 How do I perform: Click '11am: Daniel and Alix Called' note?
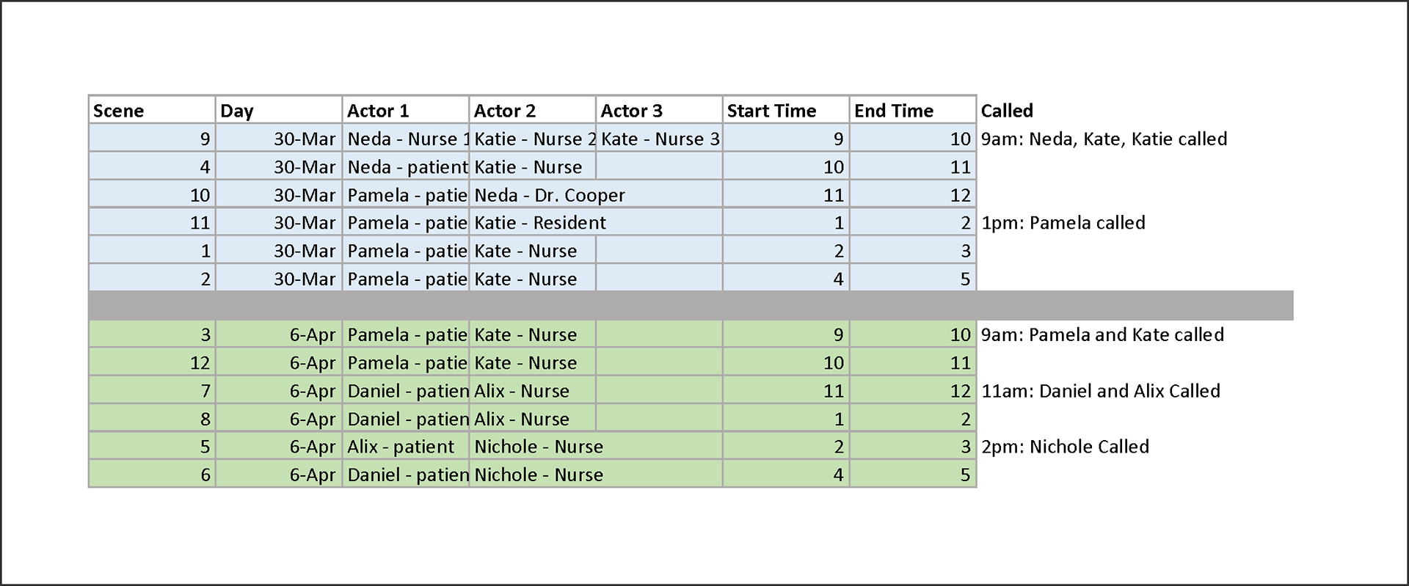coord(1101,391)
